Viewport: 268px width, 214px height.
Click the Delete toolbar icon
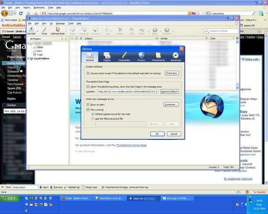tap(120, 31)
